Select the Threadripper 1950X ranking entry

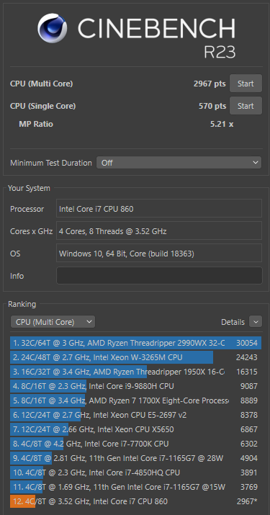pos(135,372)
